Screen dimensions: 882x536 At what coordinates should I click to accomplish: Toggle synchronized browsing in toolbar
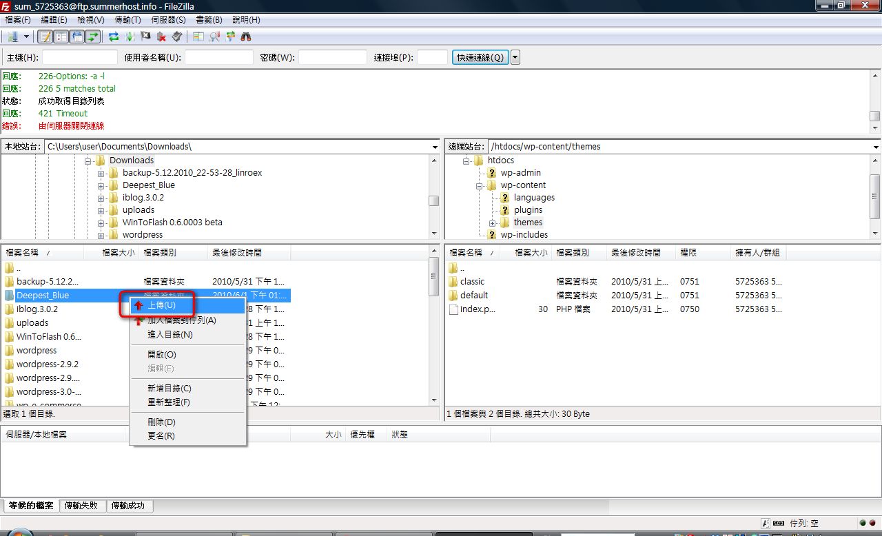click(x=230, y=37)
